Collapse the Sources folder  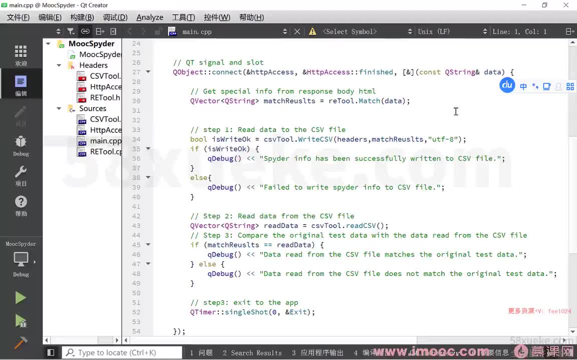pos(59,108)
